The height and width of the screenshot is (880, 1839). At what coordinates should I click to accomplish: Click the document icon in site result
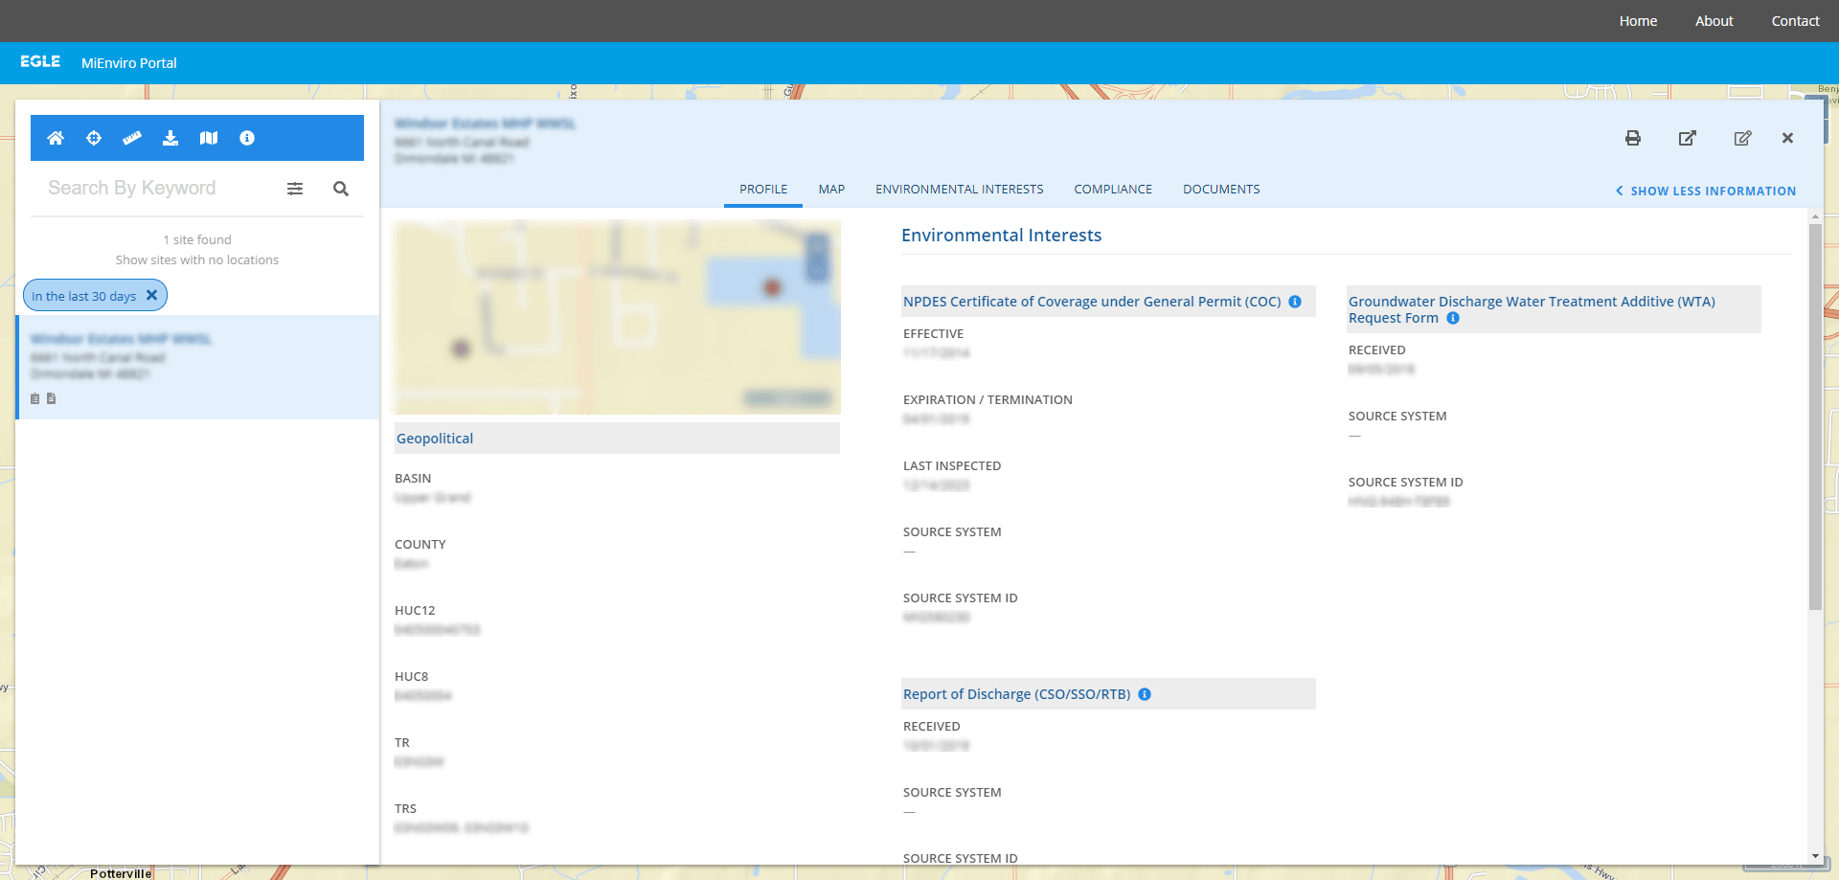[x=52, y=398]
